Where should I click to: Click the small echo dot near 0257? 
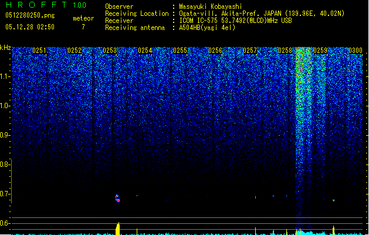tap(256, 197)
